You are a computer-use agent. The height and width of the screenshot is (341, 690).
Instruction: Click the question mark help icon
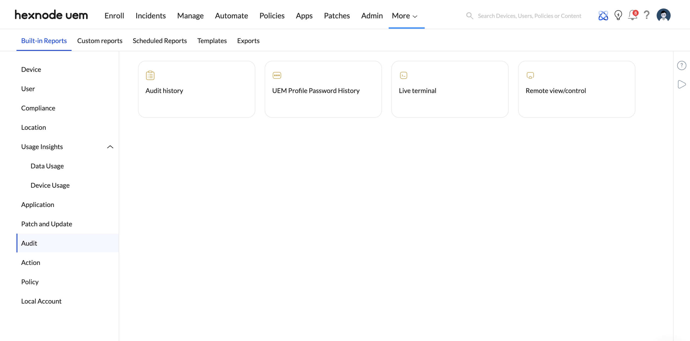click(x=647, y=15)
